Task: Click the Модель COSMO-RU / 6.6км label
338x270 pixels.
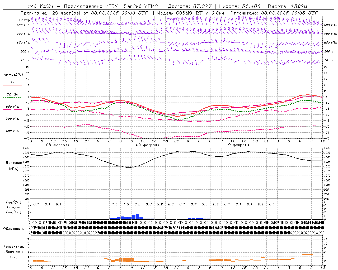Action: 190,13
